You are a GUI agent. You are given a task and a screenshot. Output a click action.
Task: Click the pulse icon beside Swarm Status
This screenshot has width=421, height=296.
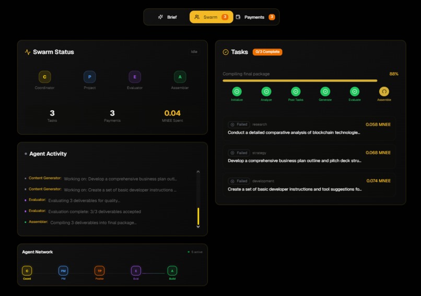click(x=27, y=52)
